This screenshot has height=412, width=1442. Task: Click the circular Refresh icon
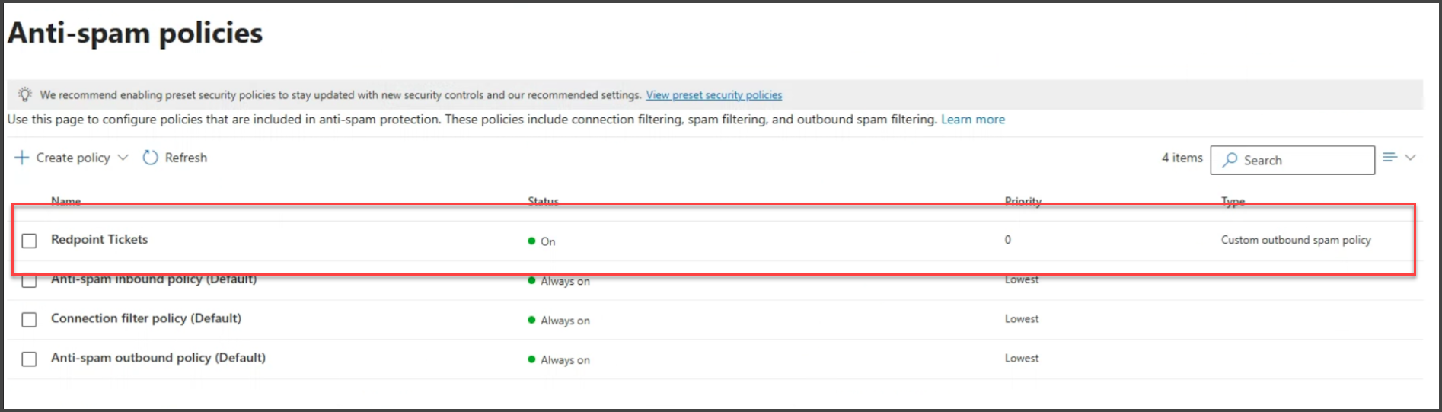[151, 158]
